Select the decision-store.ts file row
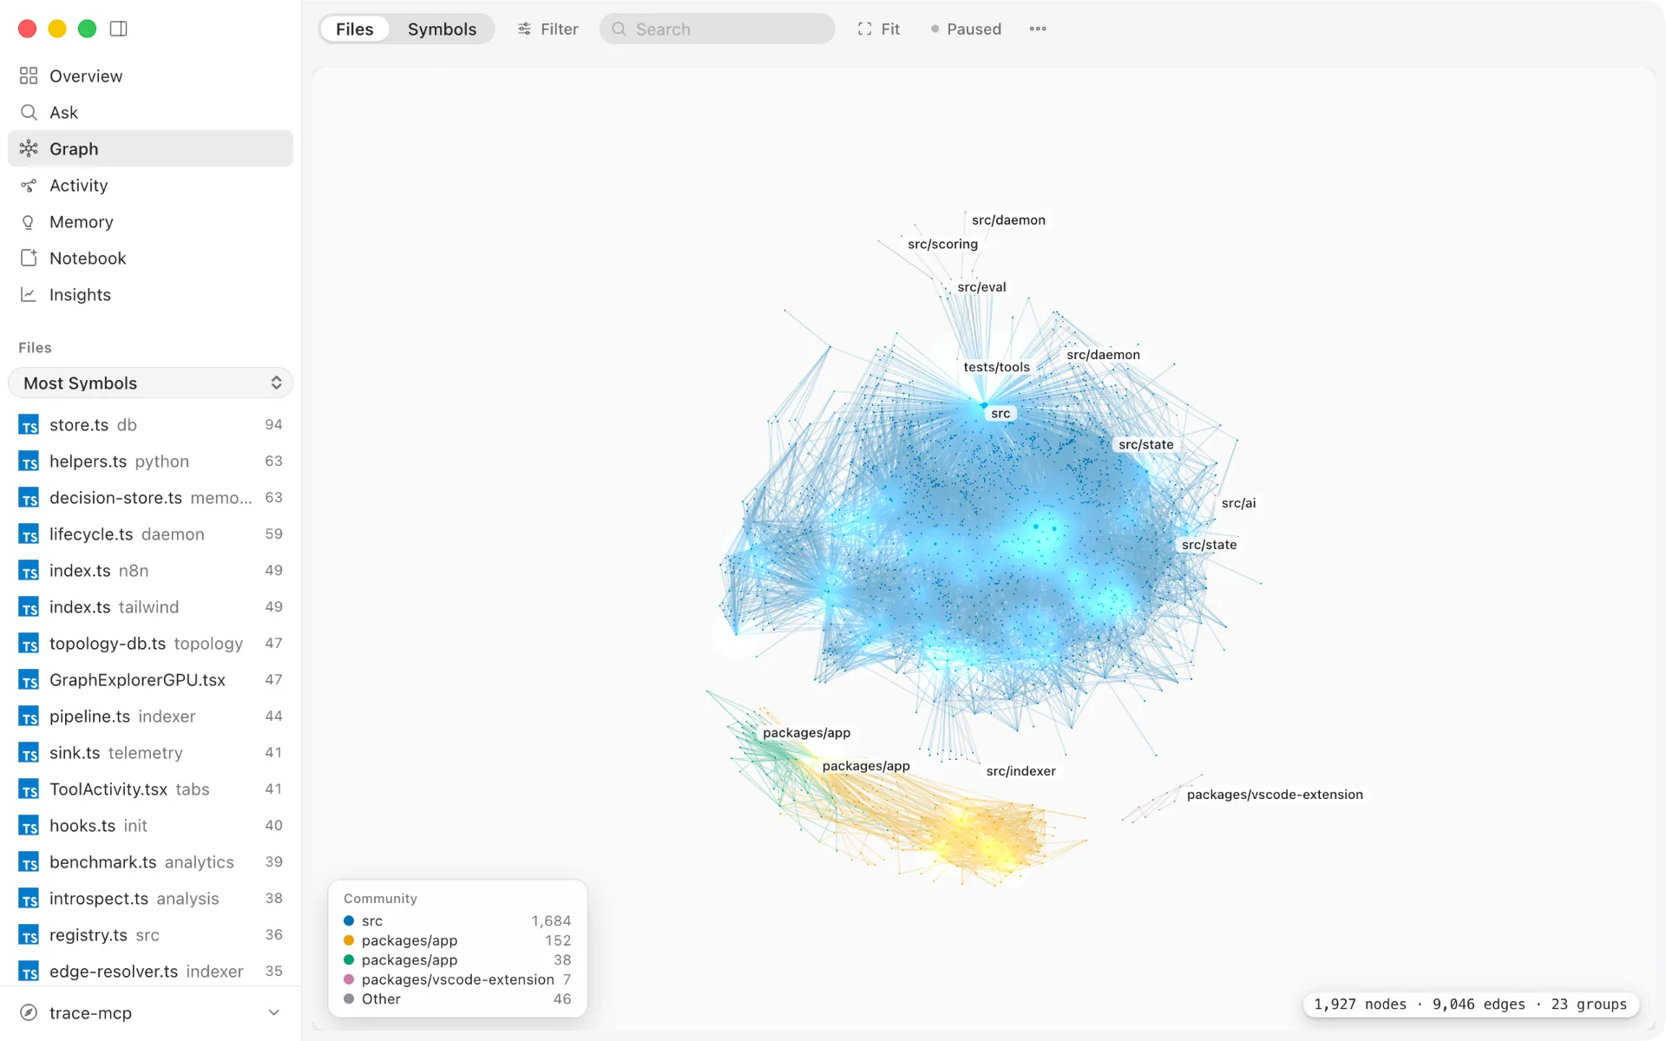The width and height of the screenshot is (1666, 1041). click(151, 498)
